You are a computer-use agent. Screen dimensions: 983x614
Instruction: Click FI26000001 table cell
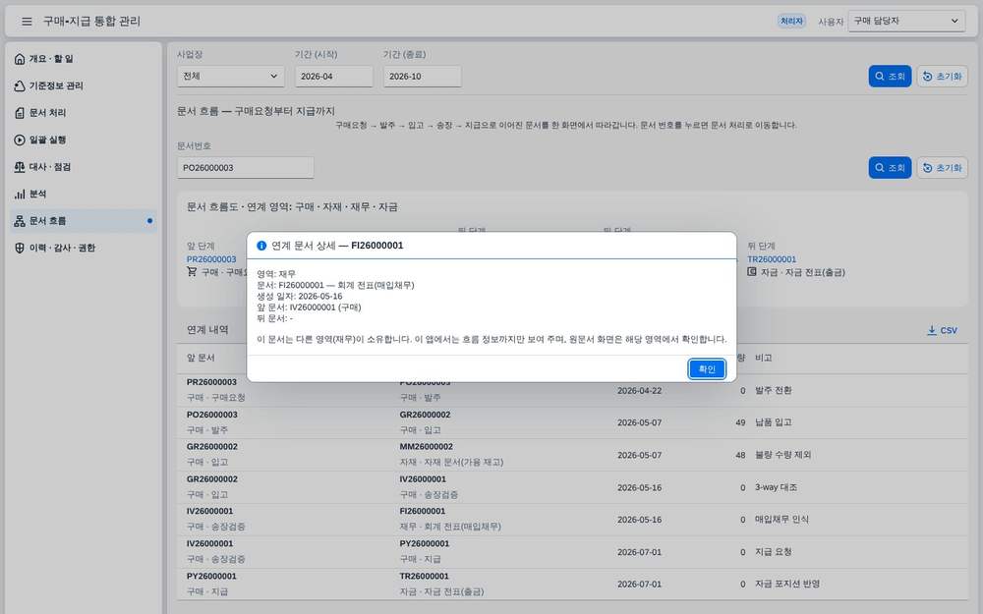coord(423,511)
